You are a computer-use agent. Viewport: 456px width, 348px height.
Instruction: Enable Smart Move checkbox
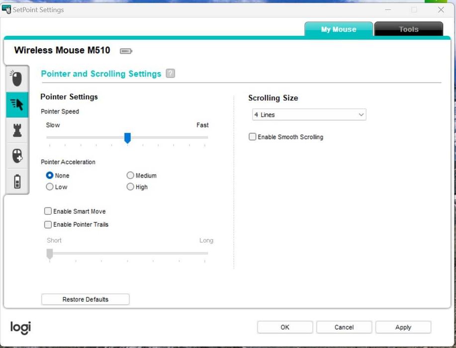point(48,211)
